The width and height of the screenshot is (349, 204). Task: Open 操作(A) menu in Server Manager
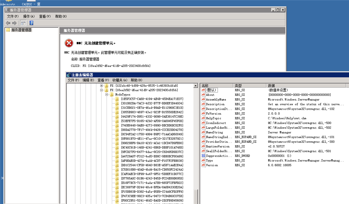pos(29,16)
